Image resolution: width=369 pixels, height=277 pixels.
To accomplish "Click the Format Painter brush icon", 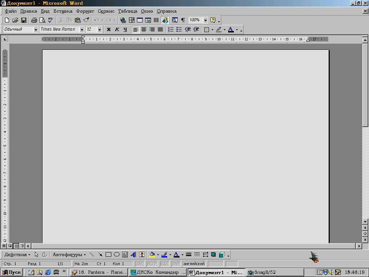I will point(86,20).
